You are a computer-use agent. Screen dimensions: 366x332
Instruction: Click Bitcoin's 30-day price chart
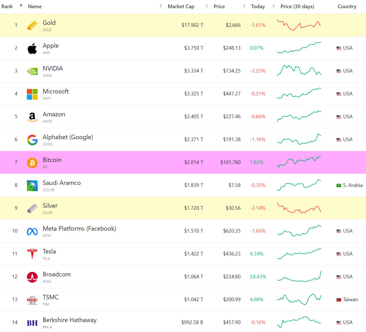(299, 162)
